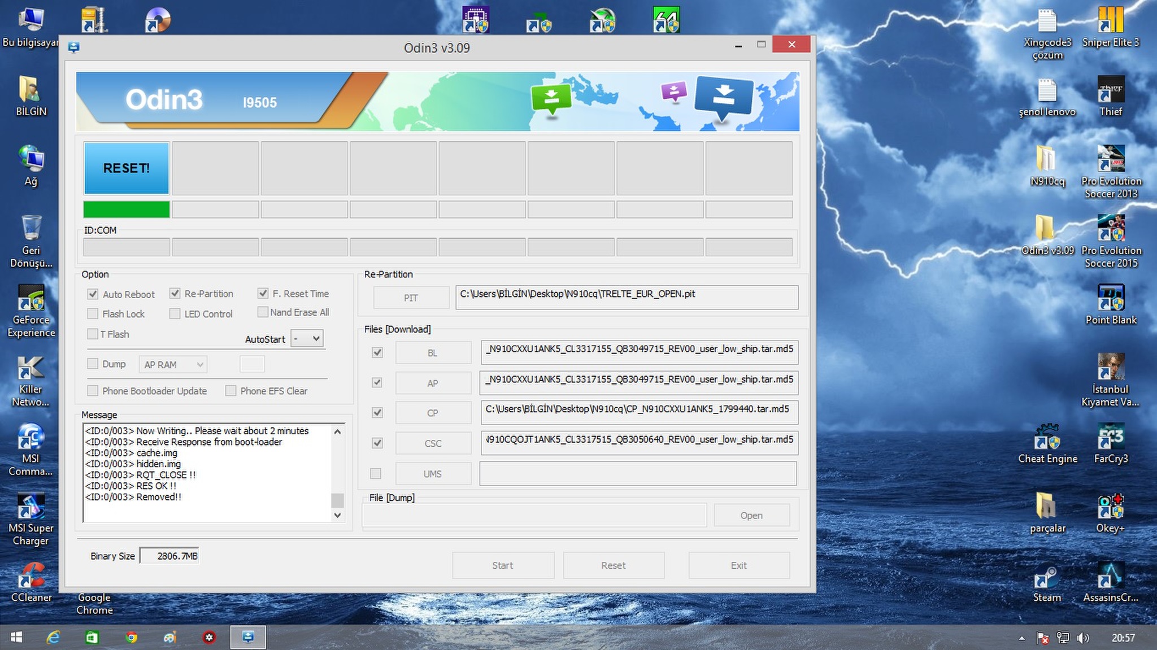
Task: Open the Steam desktop shortcut
Action: click(x=1047, y=577)
